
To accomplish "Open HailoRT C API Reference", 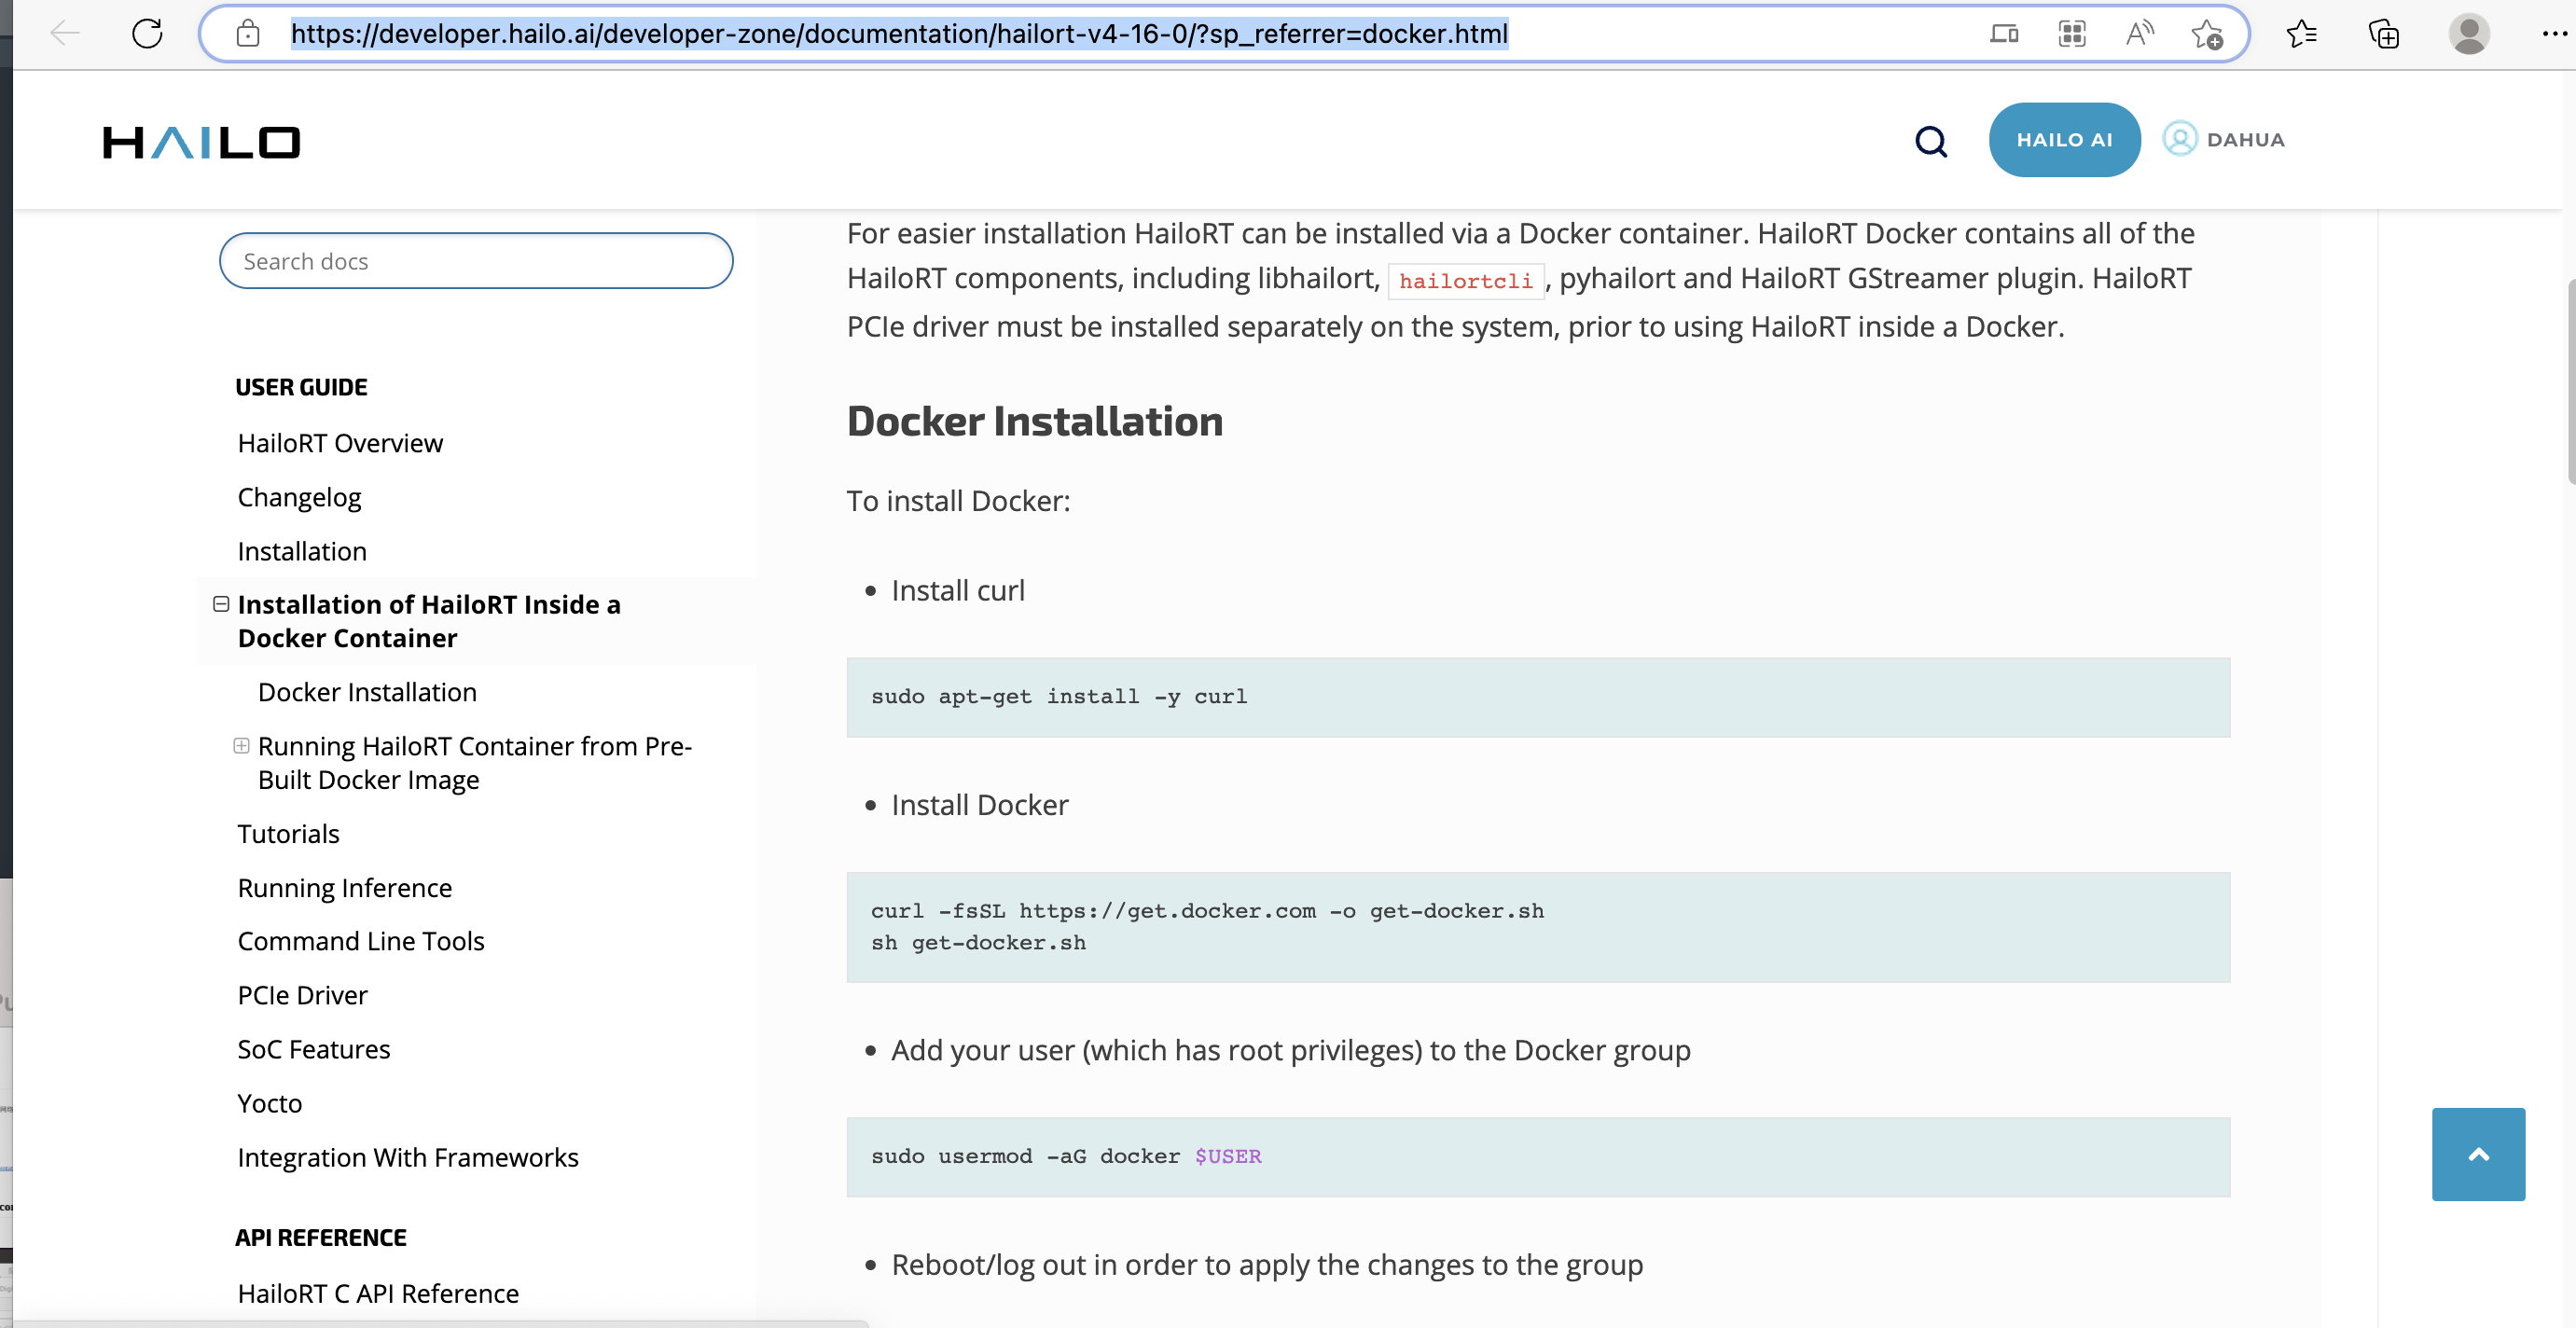I will tap(378, 1293).
